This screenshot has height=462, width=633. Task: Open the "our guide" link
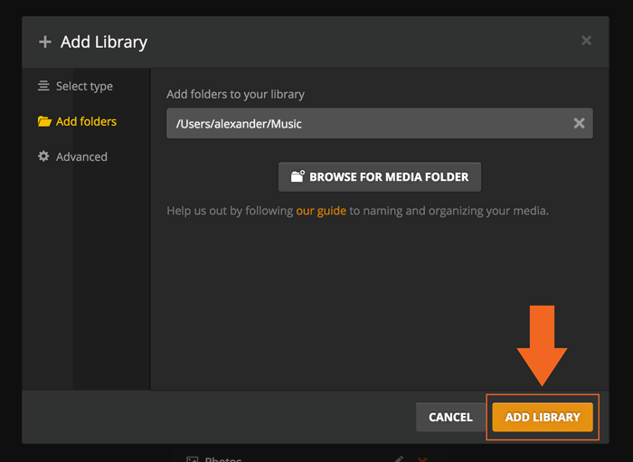pyautogui.click(x=321, y=211)
